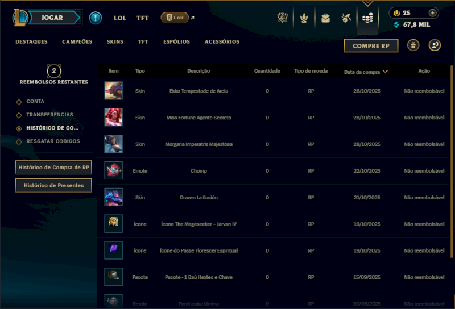Click the Ekko Tempestade de Areia thumbnail
The image size is (455, 309).
(113, 90)
